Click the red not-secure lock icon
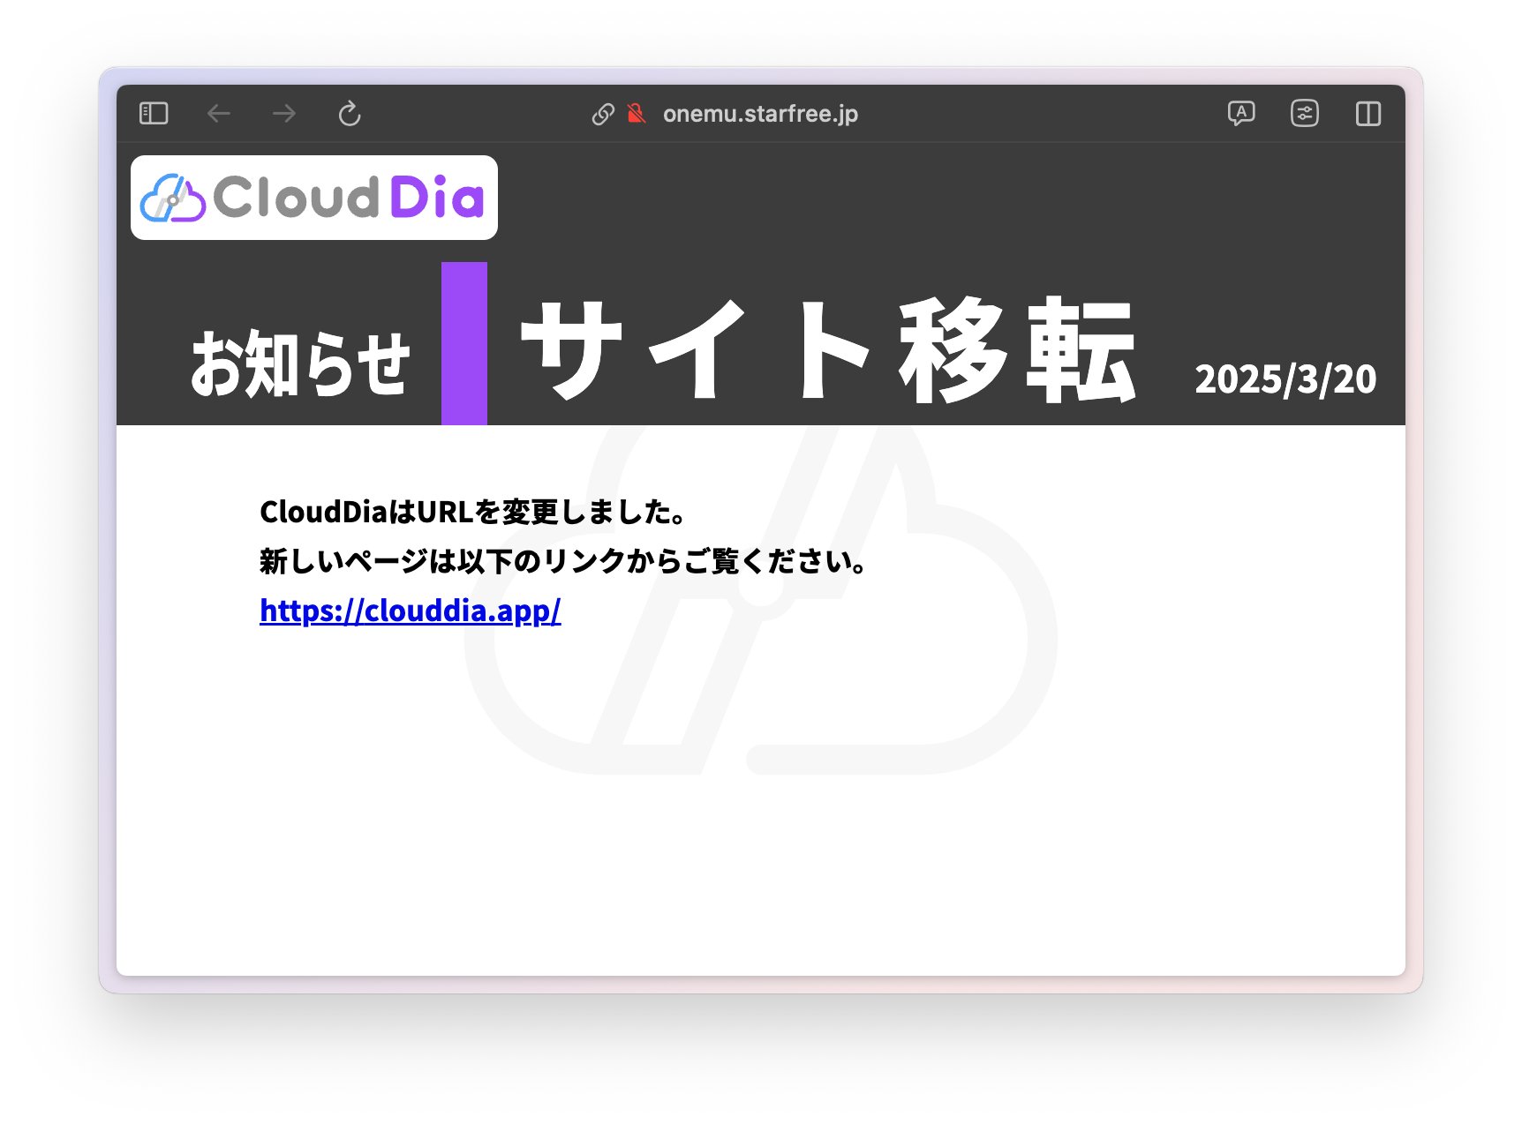 point(636,114)
